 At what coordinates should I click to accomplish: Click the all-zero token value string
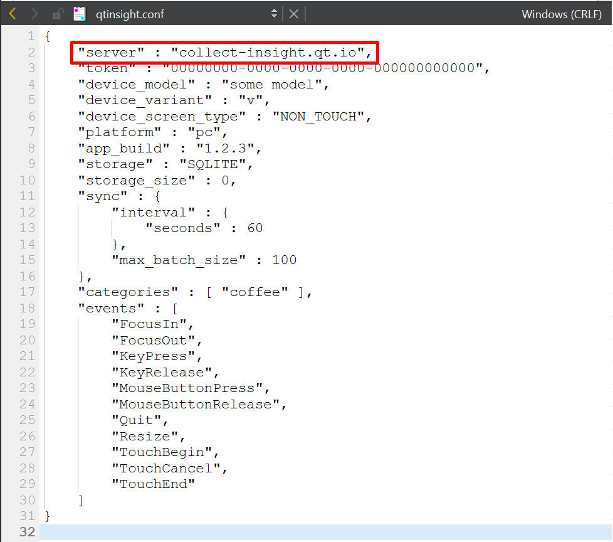[x=322, y=68]
